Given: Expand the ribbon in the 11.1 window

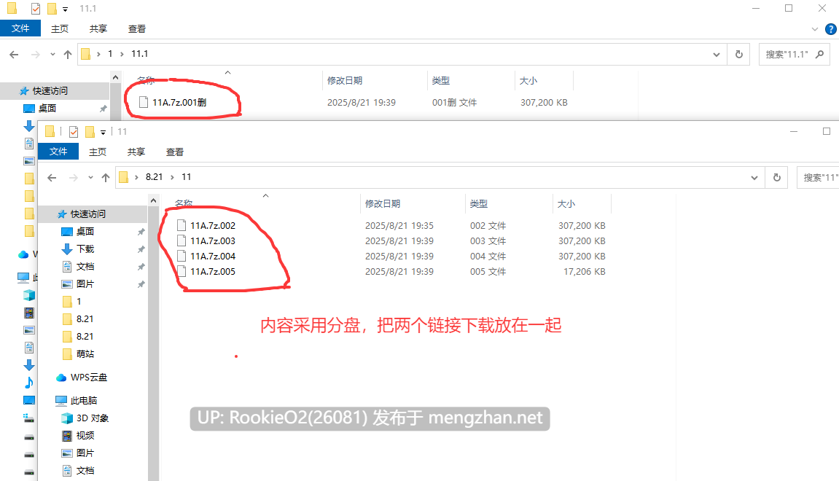Looking at the screenshot, I should pos(814,29).
